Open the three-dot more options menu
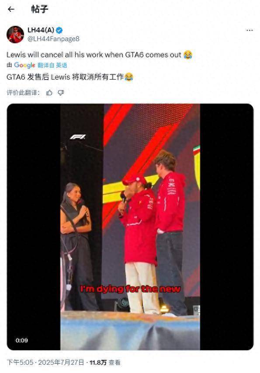The height and width of the screenshot is (373, 260). click(250, 30)
